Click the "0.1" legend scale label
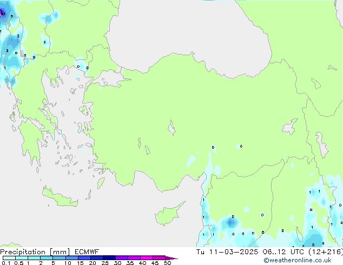 pos(6,263)
